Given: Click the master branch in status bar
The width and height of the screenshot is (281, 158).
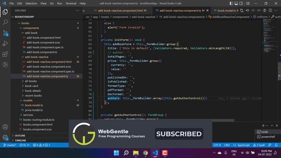Looking at the screenshot, I should click(x=10, y=145).
